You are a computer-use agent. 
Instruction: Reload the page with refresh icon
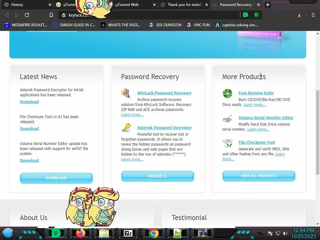point(27,15)
